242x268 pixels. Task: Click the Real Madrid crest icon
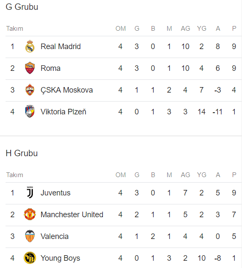[x=30, y=47]
